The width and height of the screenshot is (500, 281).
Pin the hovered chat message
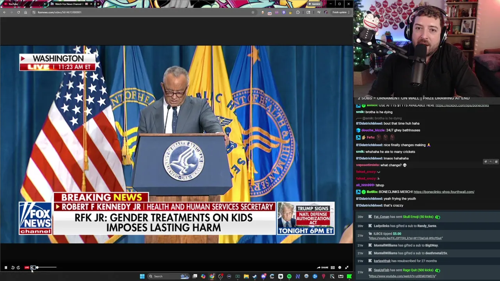coord(486,162)
